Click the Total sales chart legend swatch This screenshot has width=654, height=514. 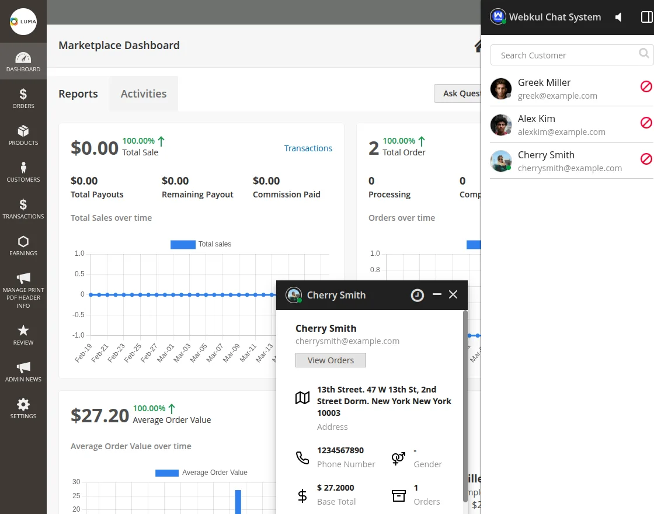point(183,244)
